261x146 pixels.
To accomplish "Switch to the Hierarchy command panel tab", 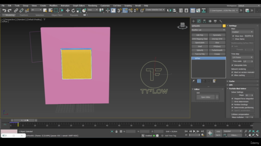I will 204,21.
